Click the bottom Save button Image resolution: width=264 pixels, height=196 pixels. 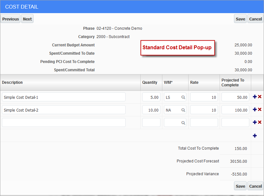coord(240,186)
